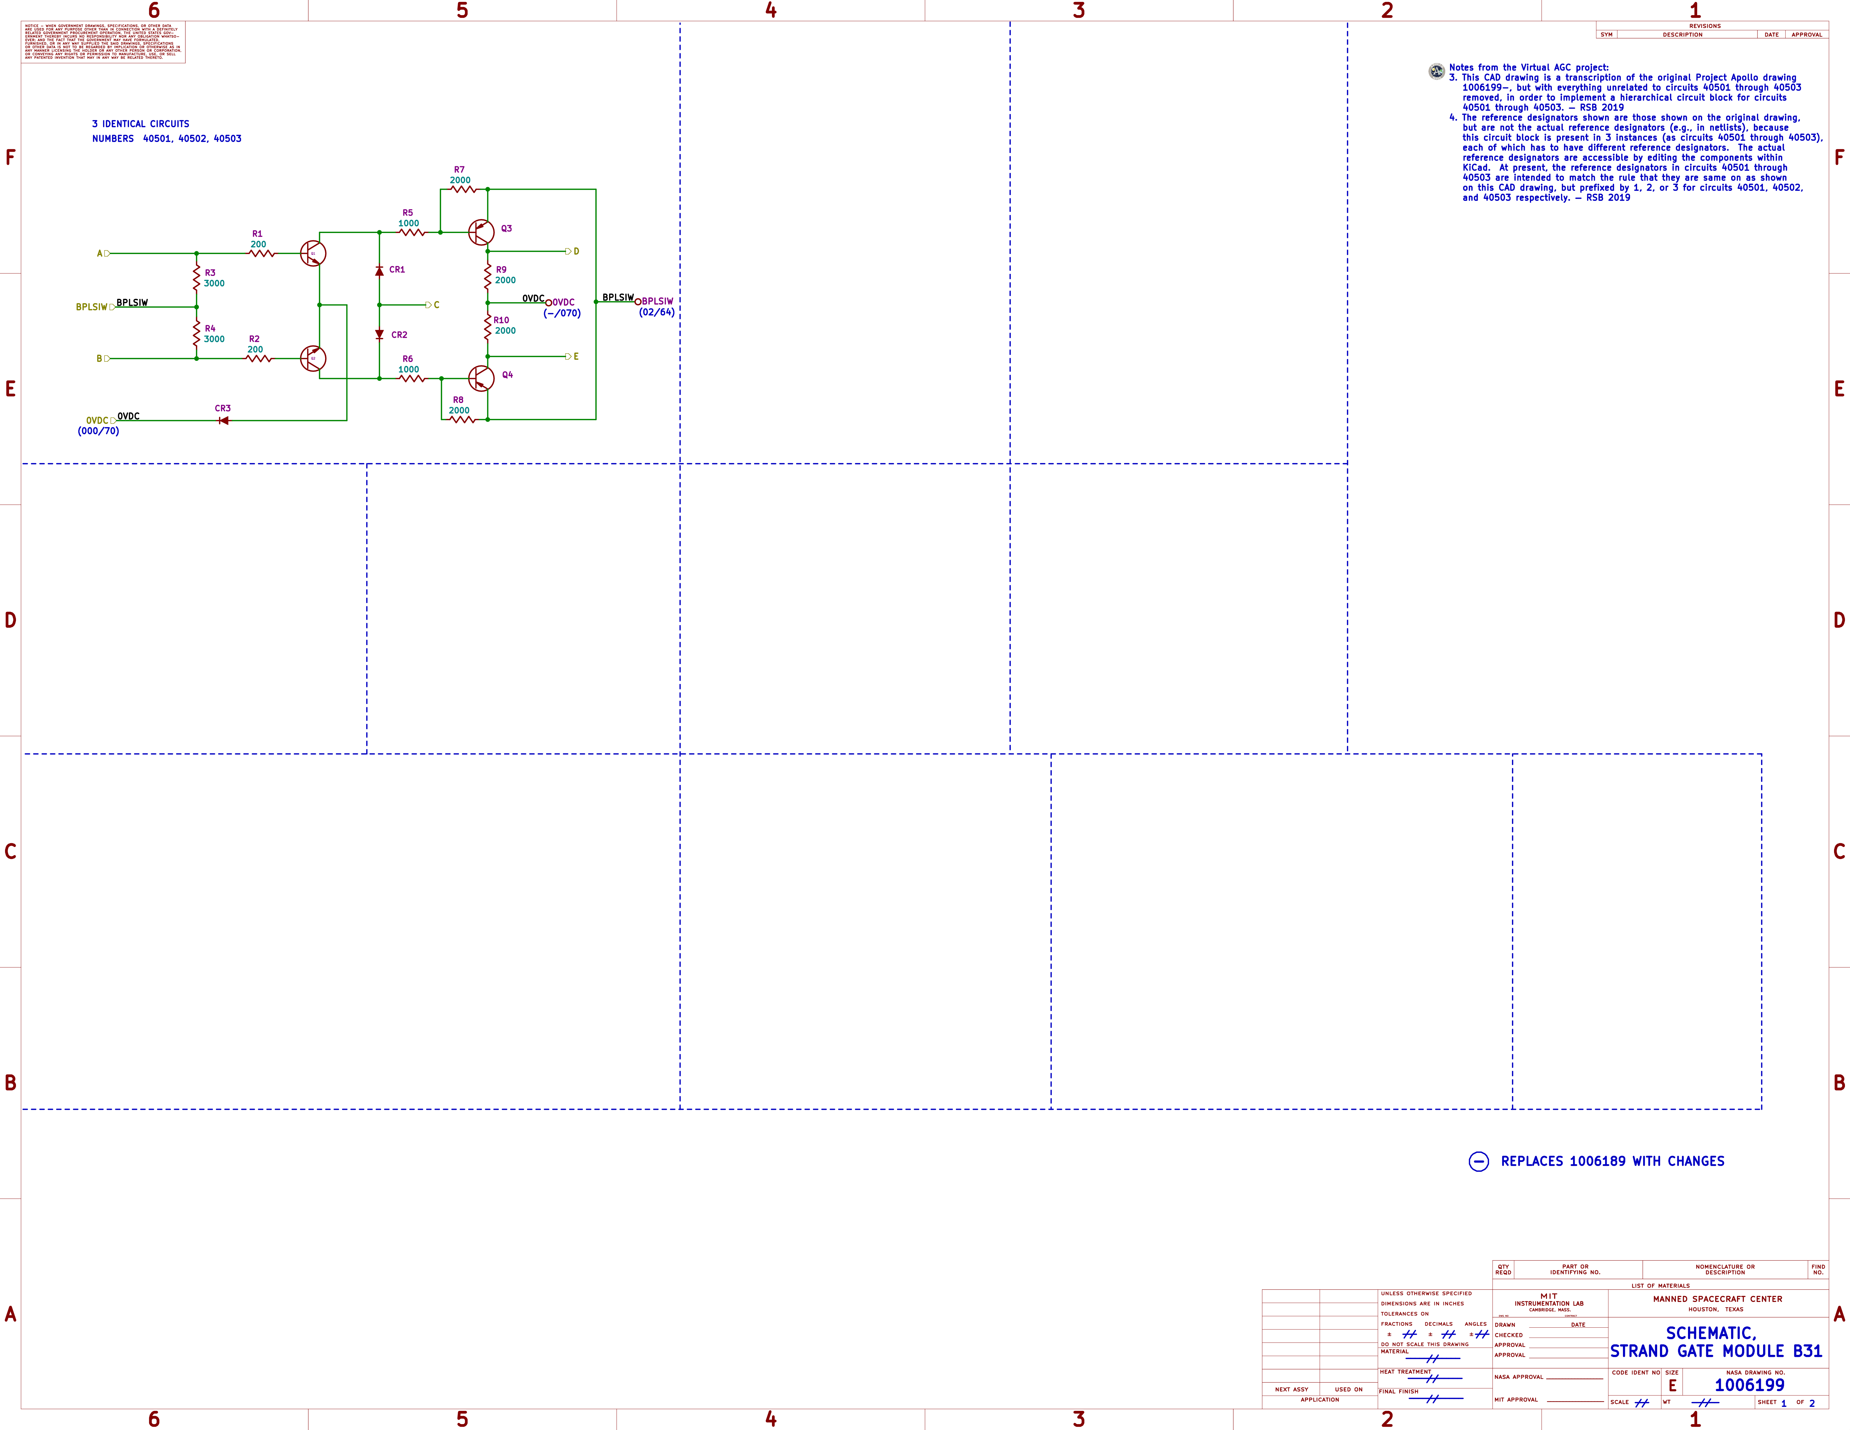Select transistor Q3 symbol
The image size is (1850, 1430).
481,232
